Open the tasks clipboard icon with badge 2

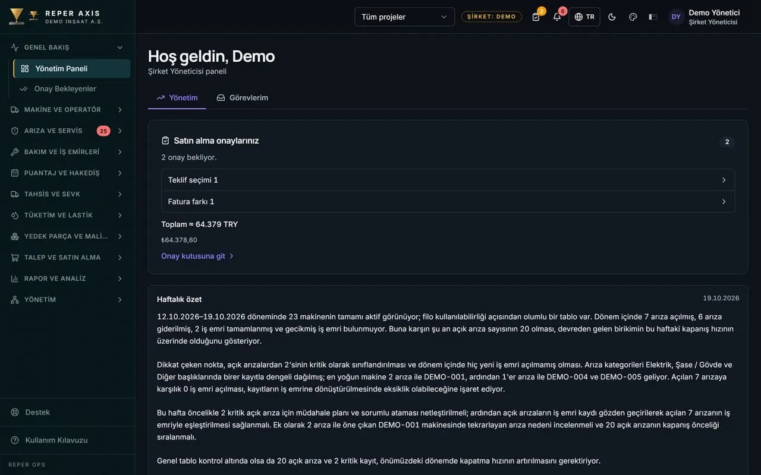pyautogui.click(x=536, y=17)
